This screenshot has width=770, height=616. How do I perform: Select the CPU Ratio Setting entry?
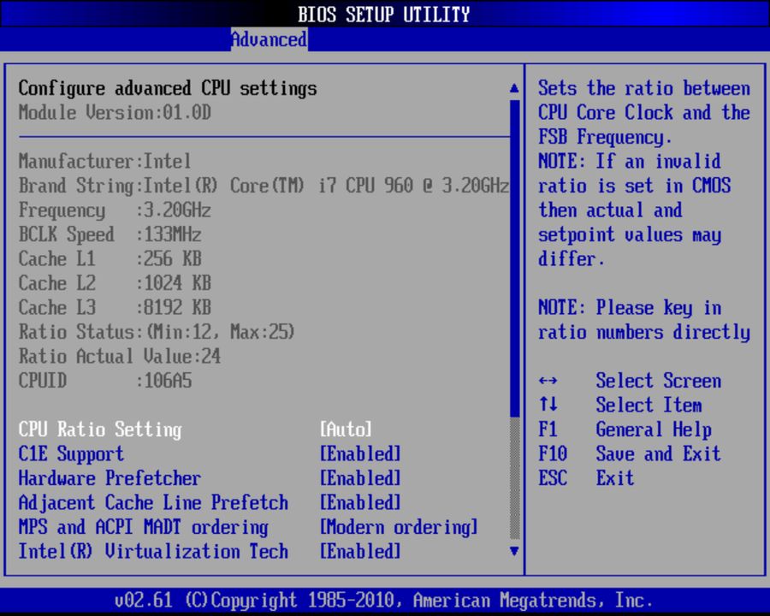point(99,429)
